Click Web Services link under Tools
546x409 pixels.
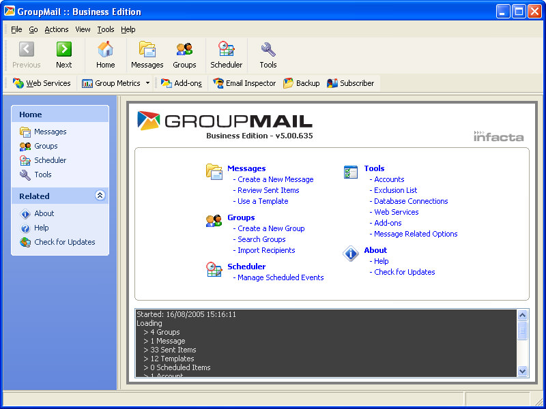coord(397,212)
